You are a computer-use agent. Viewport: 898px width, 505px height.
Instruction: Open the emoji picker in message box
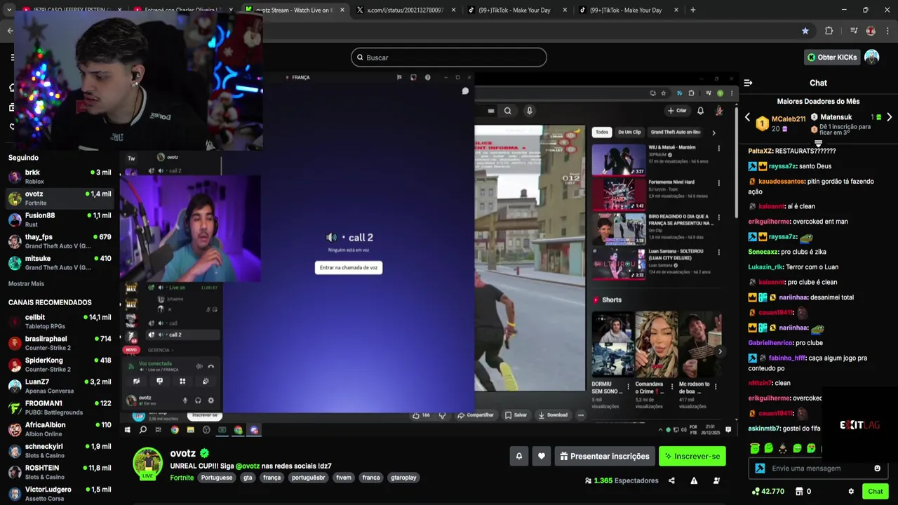pos(877,469)
